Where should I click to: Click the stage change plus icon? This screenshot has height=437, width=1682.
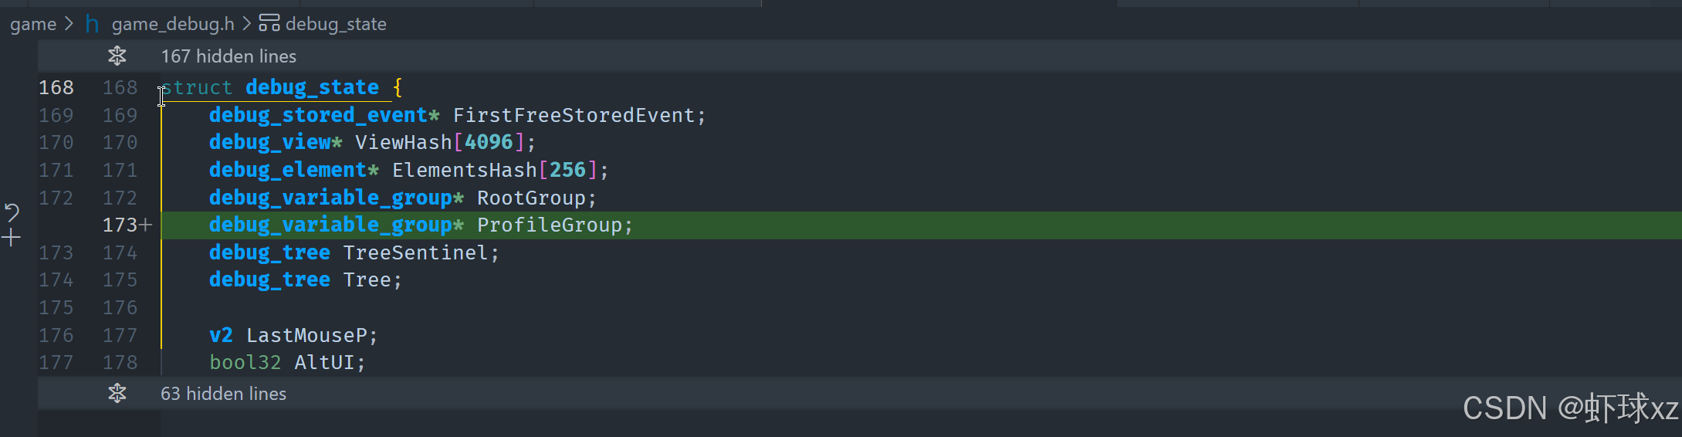tap(12, 238)
